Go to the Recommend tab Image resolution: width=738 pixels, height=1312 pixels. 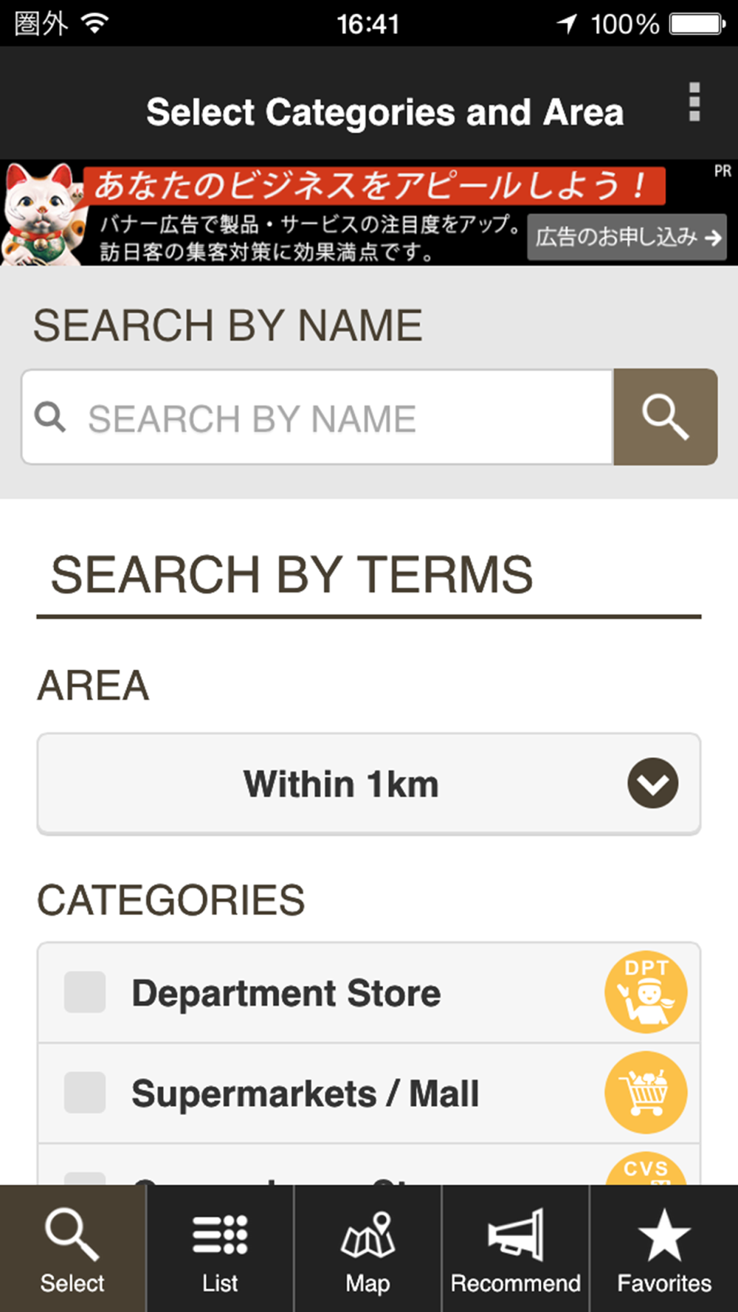[515, 1249]
